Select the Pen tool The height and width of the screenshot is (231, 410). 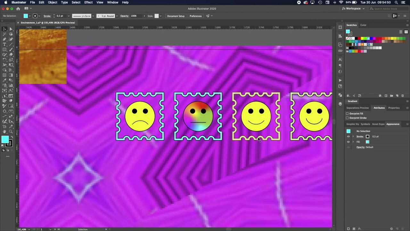tap(4, 39)
